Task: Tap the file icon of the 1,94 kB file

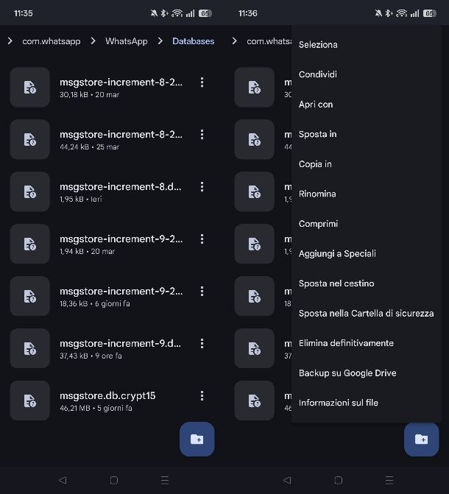Action: tap(30, 244)
